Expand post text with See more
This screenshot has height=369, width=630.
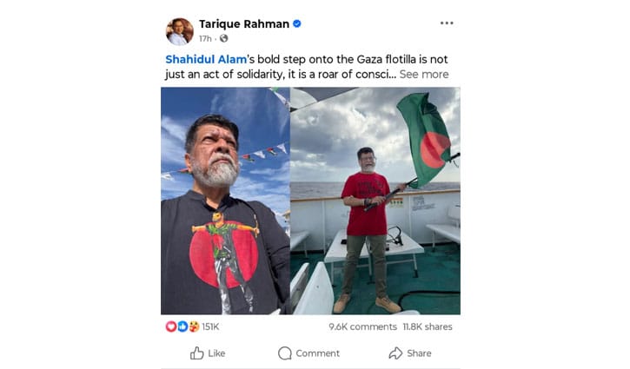click(424, 75)
